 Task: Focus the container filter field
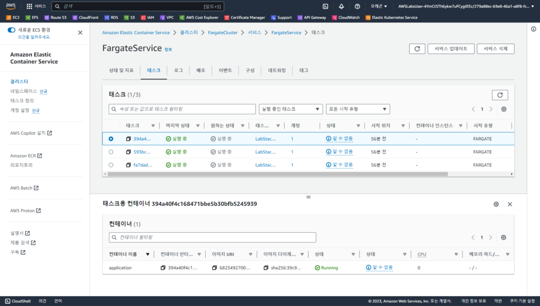213,238
